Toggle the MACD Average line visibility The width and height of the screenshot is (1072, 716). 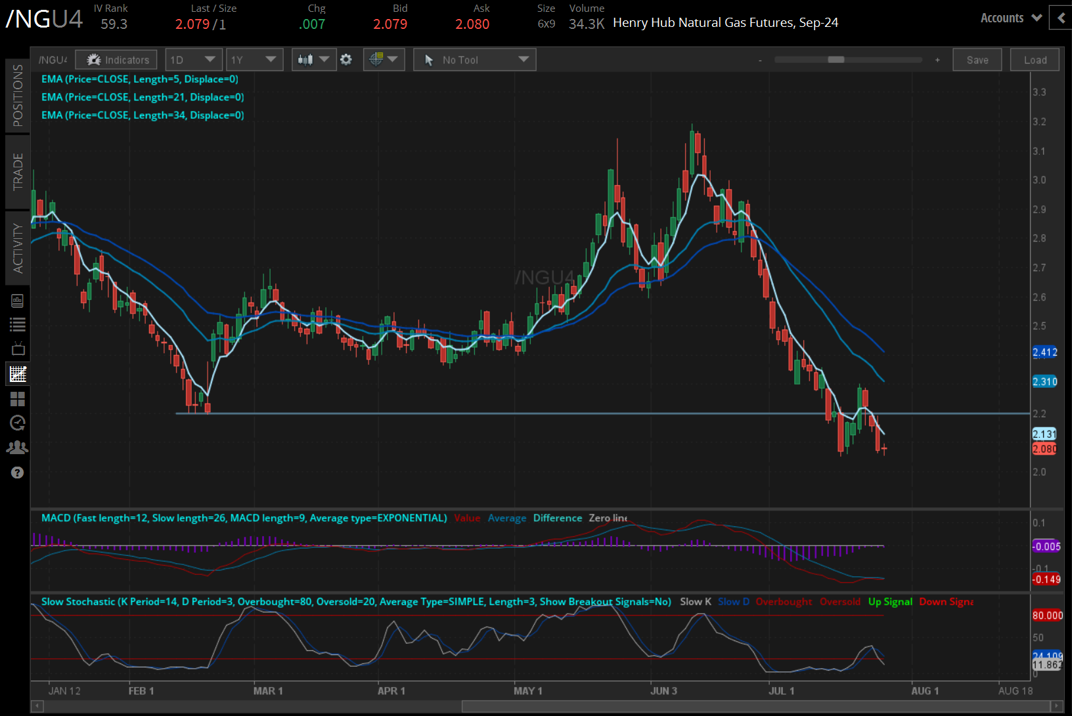pos(506,518)
